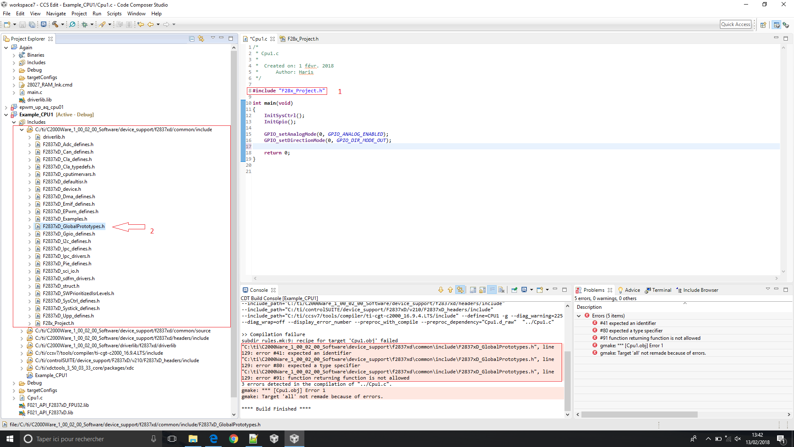The width and height of the screenshot is (794, 447).
Task: Click Windows taskbar search box
Action: point(91,439)
